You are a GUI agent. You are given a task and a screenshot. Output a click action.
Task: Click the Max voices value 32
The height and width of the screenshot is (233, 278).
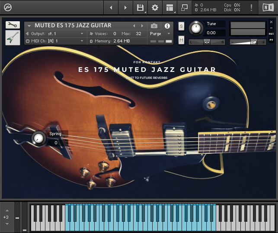click(x=138, y=34)
